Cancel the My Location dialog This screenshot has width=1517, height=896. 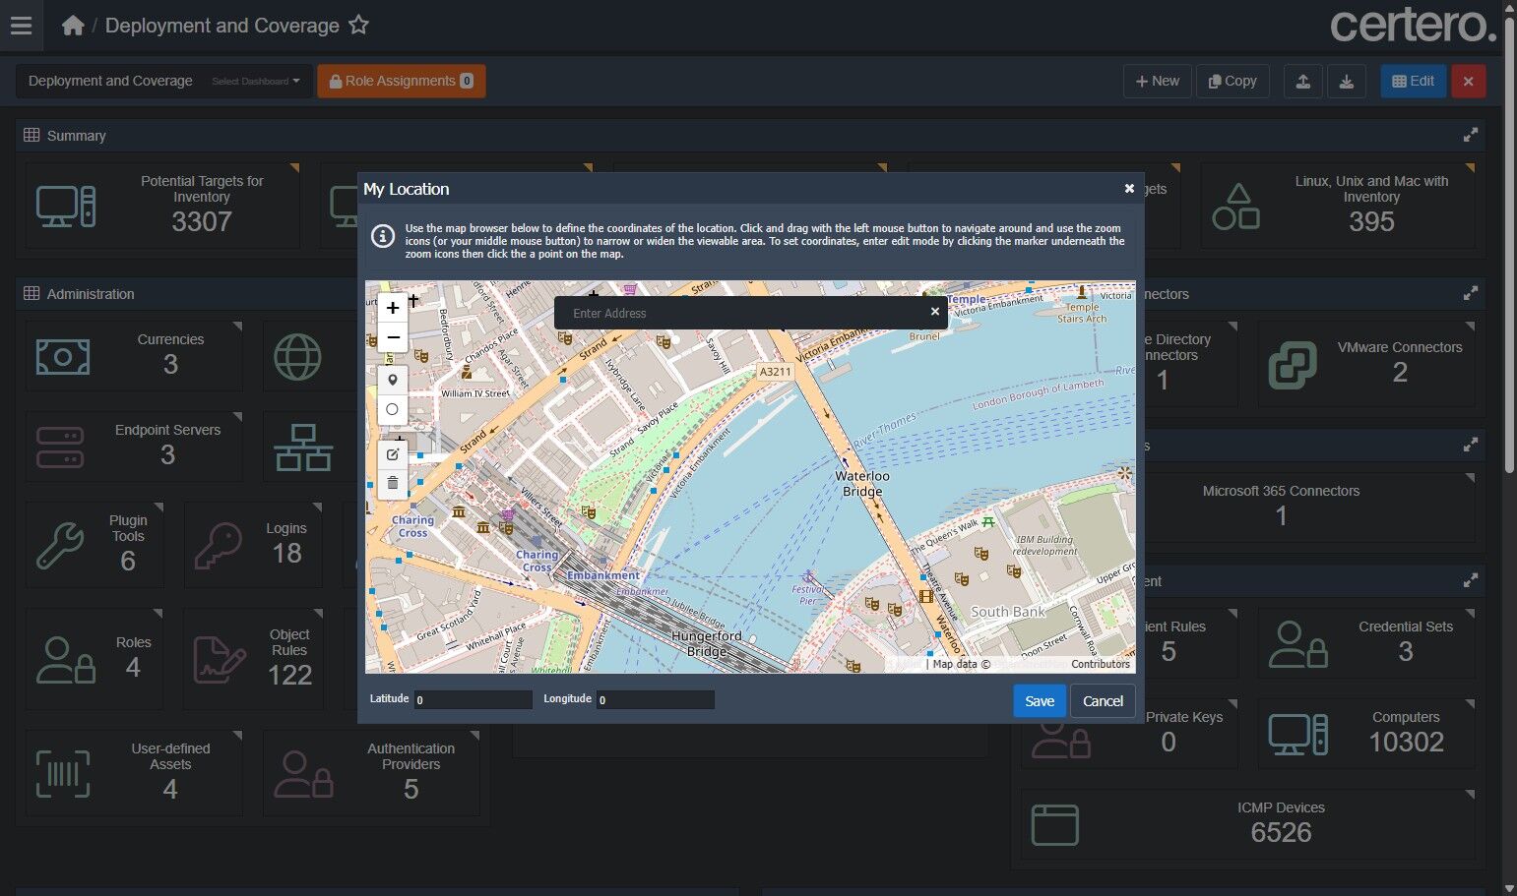[1103, 701]
